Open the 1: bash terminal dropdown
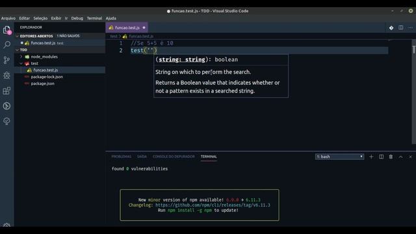 339,157
